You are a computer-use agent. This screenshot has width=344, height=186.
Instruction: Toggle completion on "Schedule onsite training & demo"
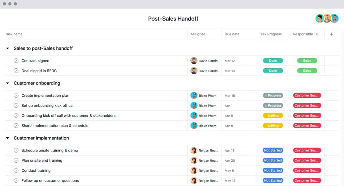point(16,150)
